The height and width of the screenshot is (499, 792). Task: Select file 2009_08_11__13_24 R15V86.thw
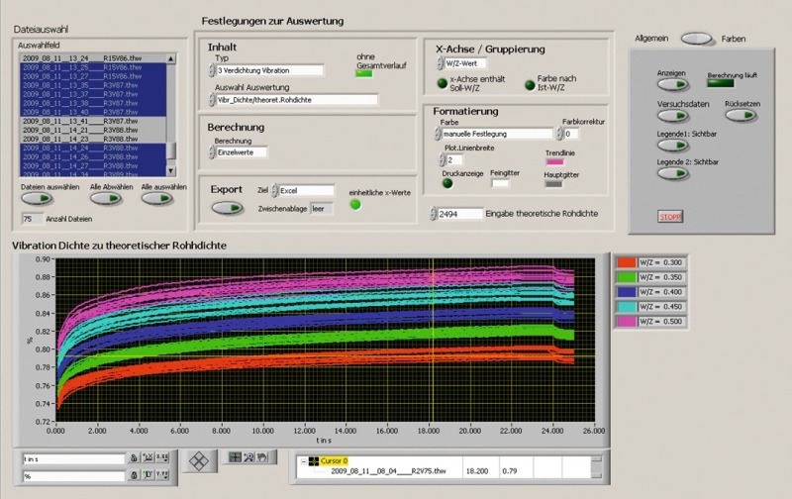[x=93, y=58]
